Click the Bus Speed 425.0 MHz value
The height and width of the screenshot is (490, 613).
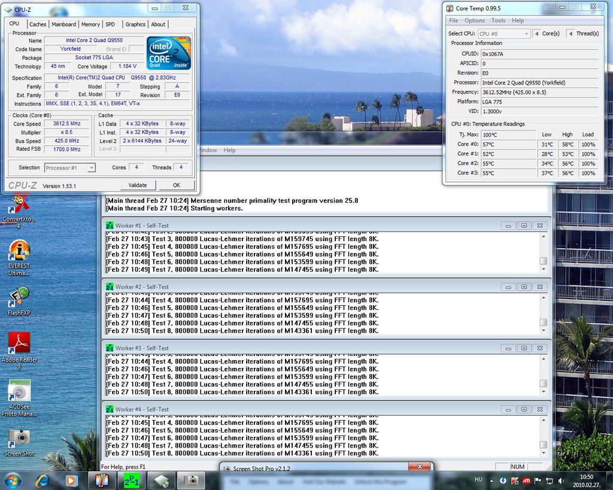(x=67, y=141)
